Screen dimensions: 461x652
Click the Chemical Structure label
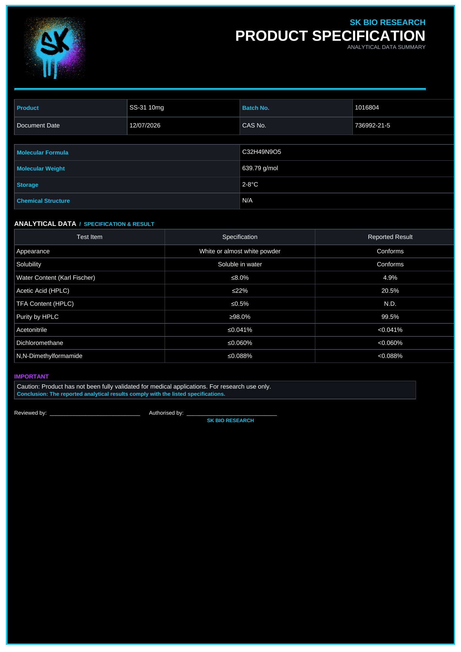pyautogui.click(x=43, y=201)
